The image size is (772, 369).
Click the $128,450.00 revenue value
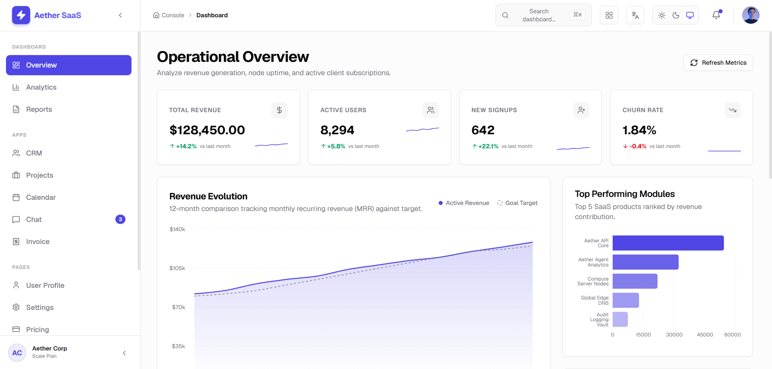click(x=207, y=130)
